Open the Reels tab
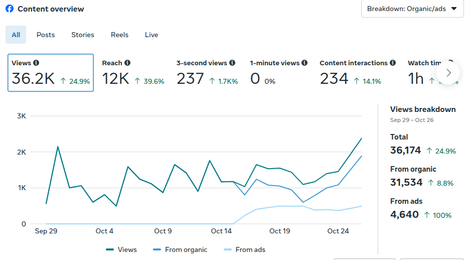The height and width of the screenshot is (260, 472). (x=119, y=35)
